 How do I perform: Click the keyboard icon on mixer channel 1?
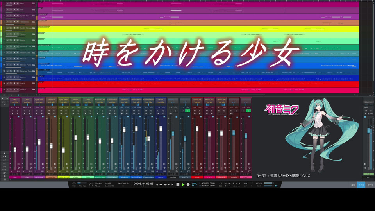[x=18, y=171]
